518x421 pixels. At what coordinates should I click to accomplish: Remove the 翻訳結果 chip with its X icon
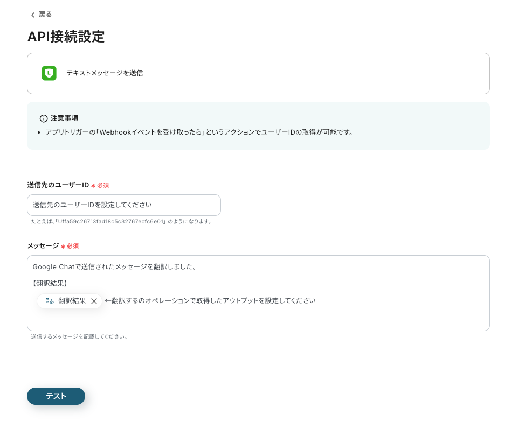tap(94, 301)
